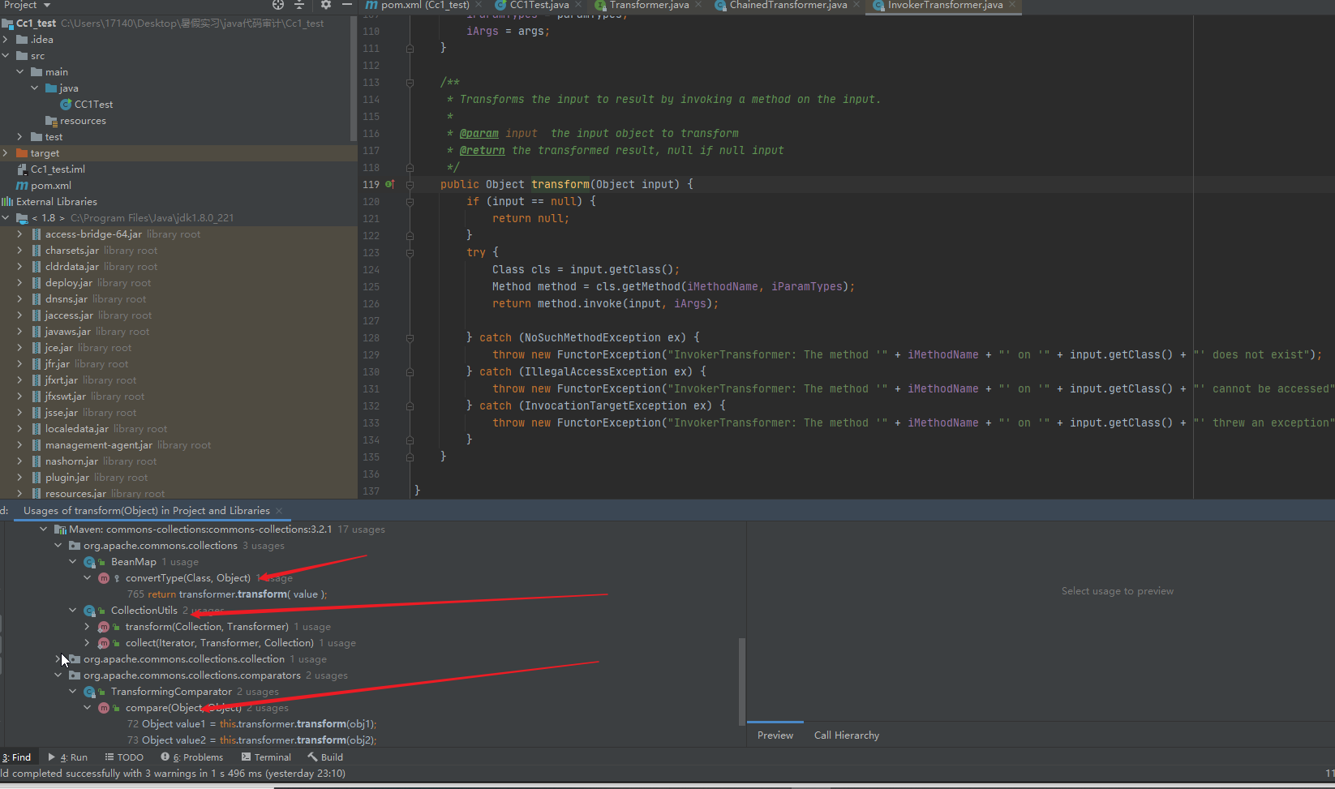Collapse the JDK 1.8 library node
1335x789 pixels.
6,218
